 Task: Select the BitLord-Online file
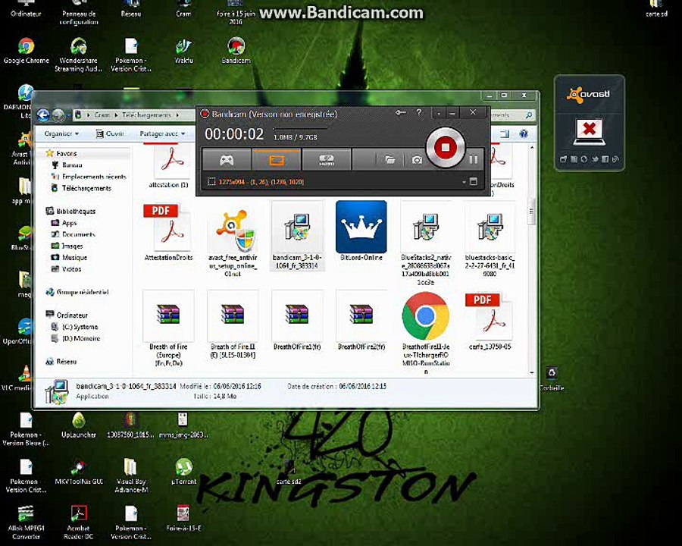361,231
